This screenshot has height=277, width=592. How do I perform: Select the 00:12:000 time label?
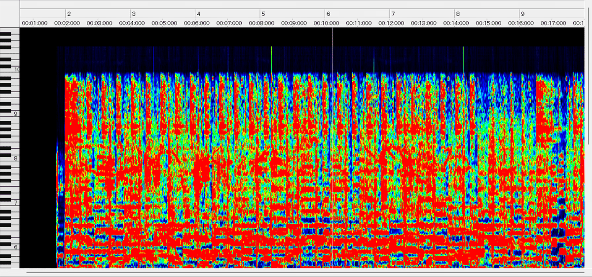391,23
